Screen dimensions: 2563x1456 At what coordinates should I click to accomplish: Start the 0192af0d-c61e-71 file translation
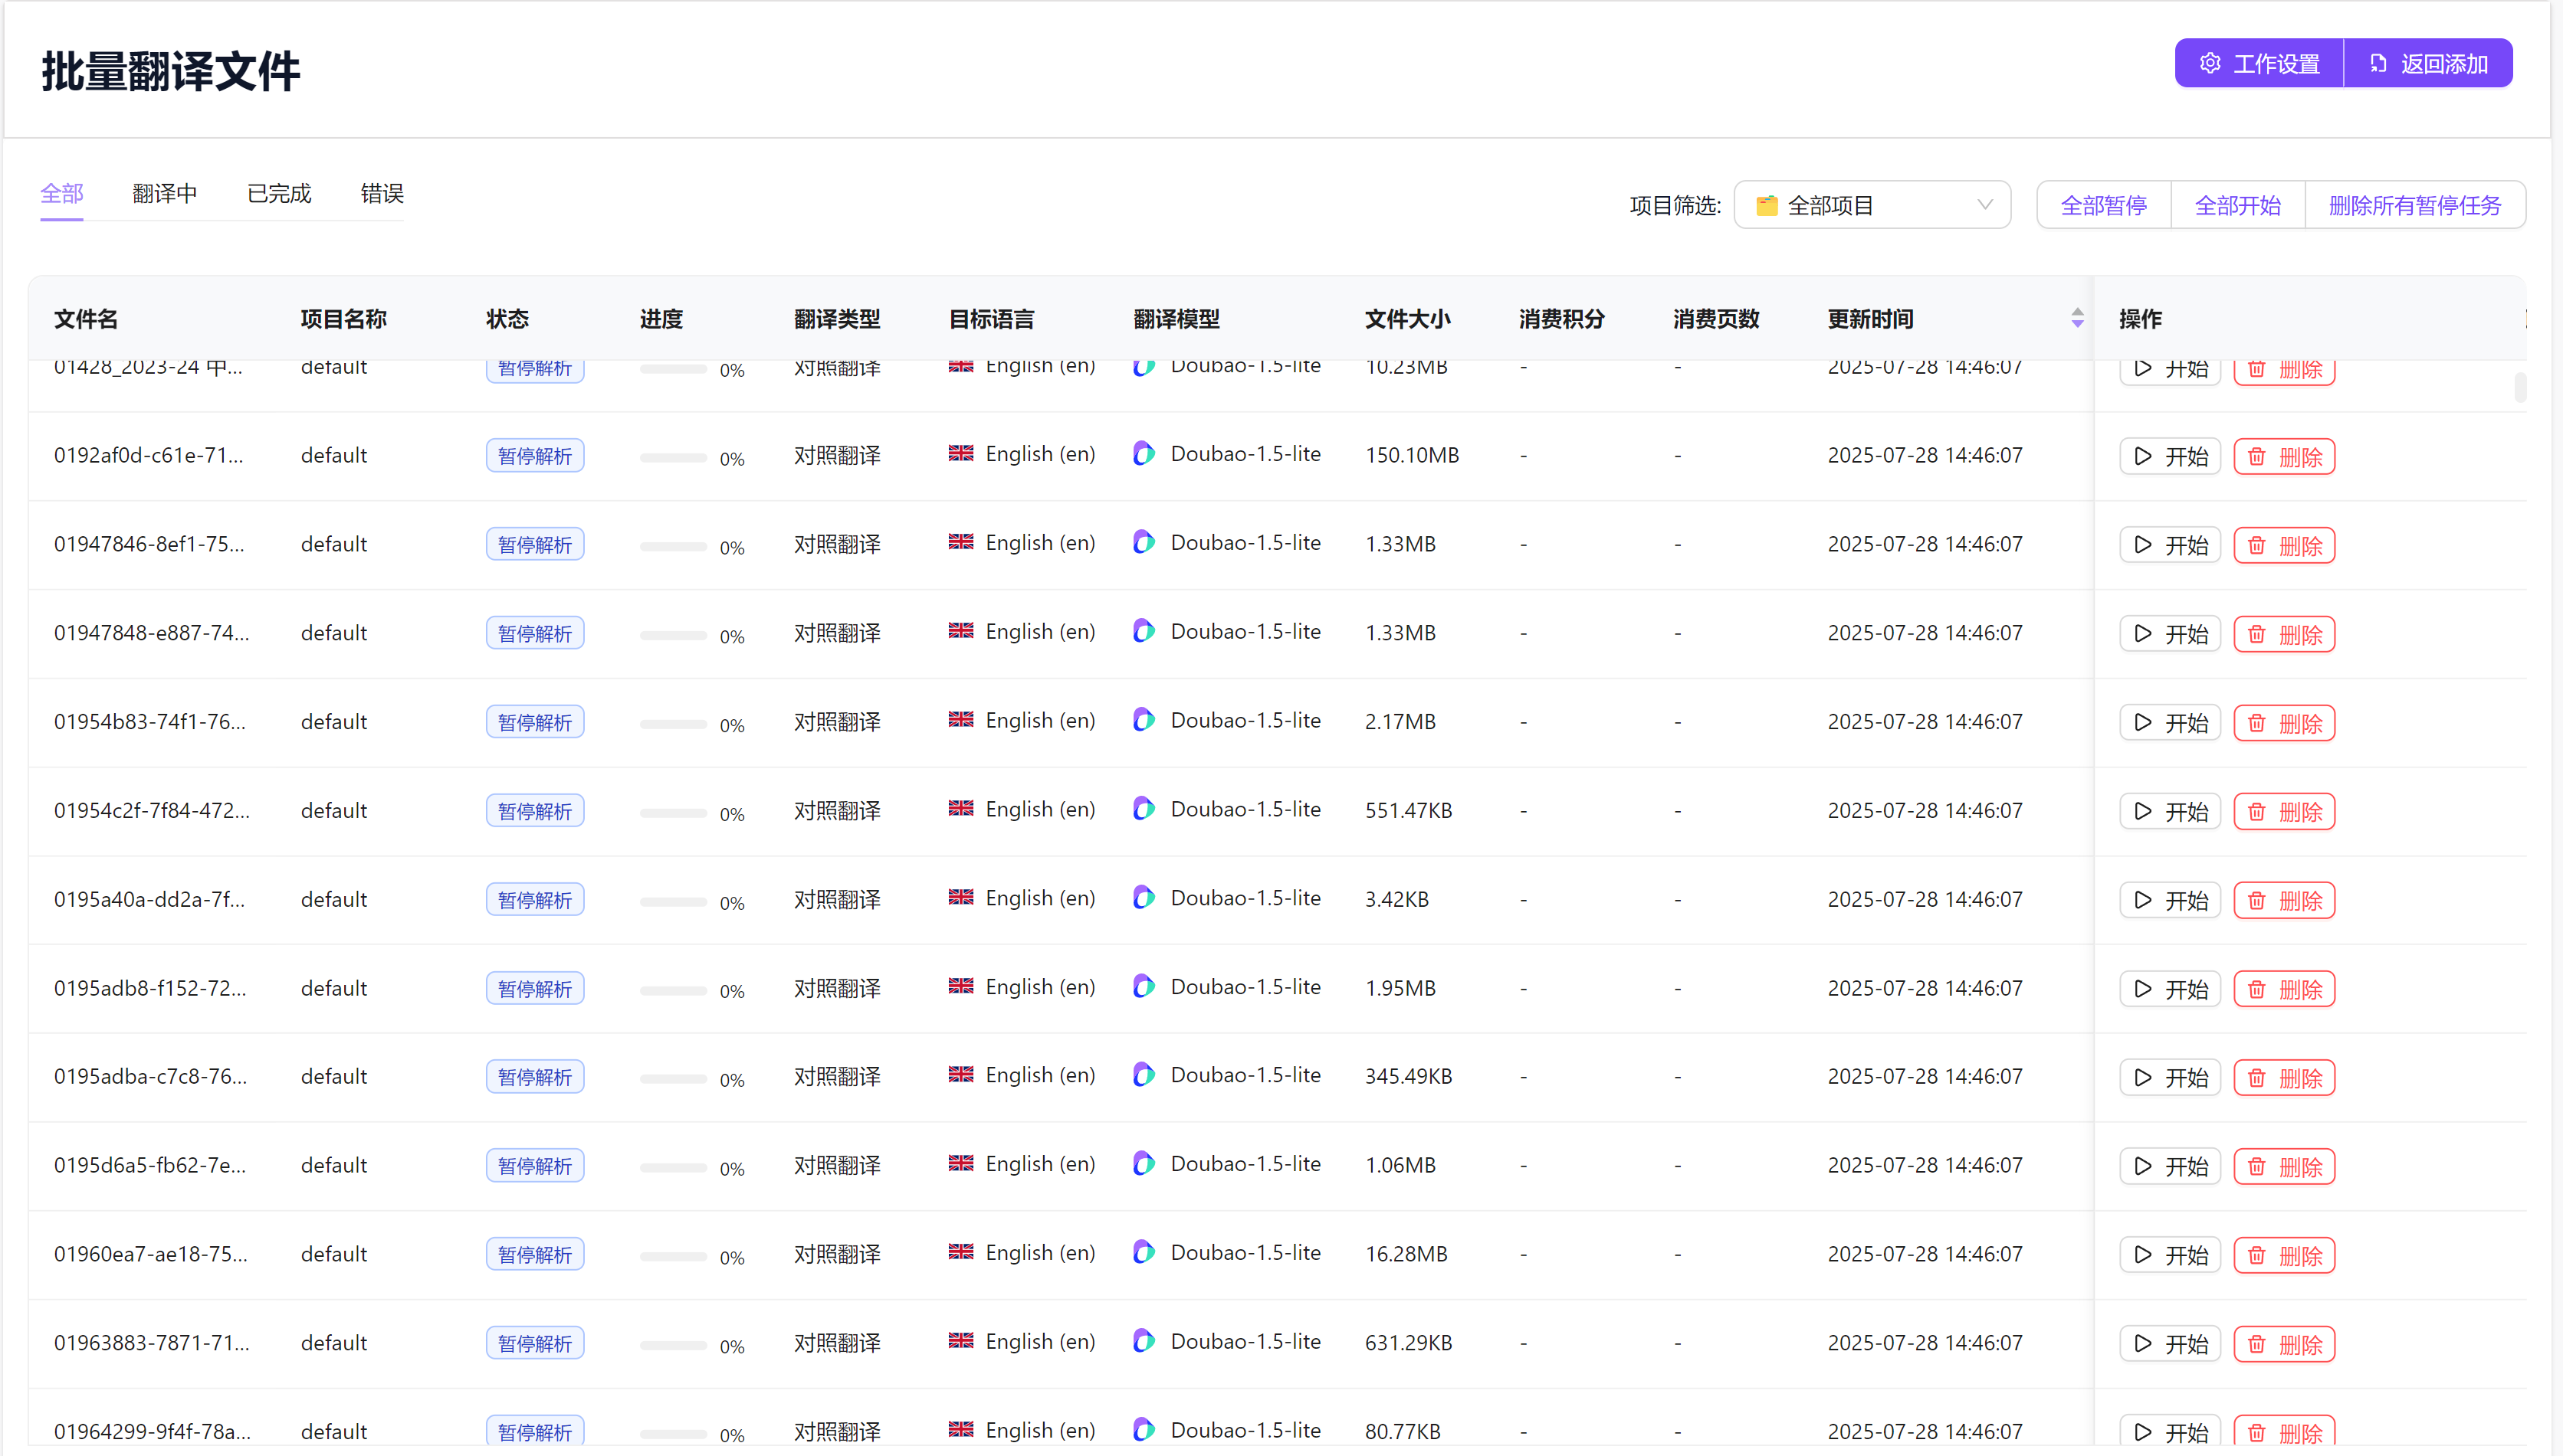pos(2169,457)
